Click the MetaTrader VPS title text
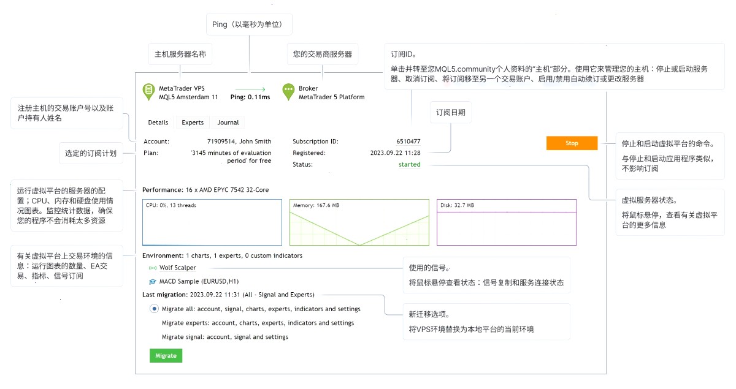 click(x=182, y=88)
